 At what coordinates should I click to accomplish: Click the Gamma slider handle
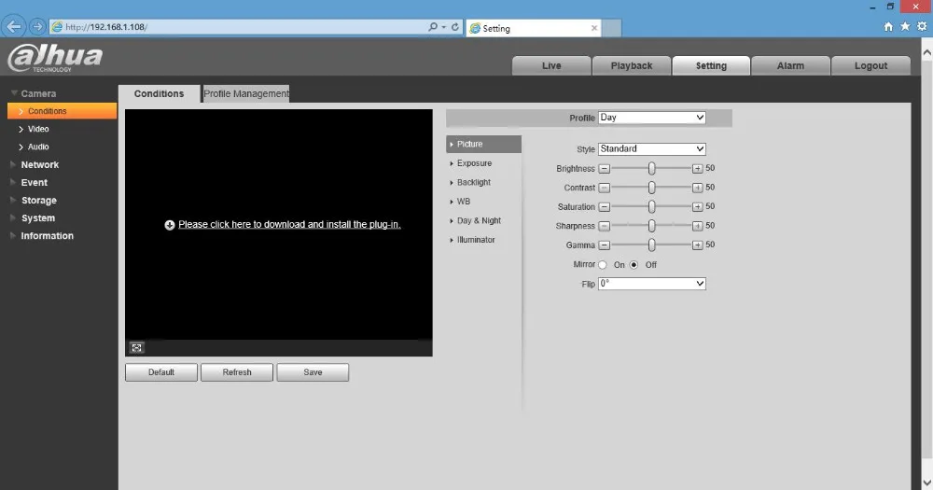[651, 245]
